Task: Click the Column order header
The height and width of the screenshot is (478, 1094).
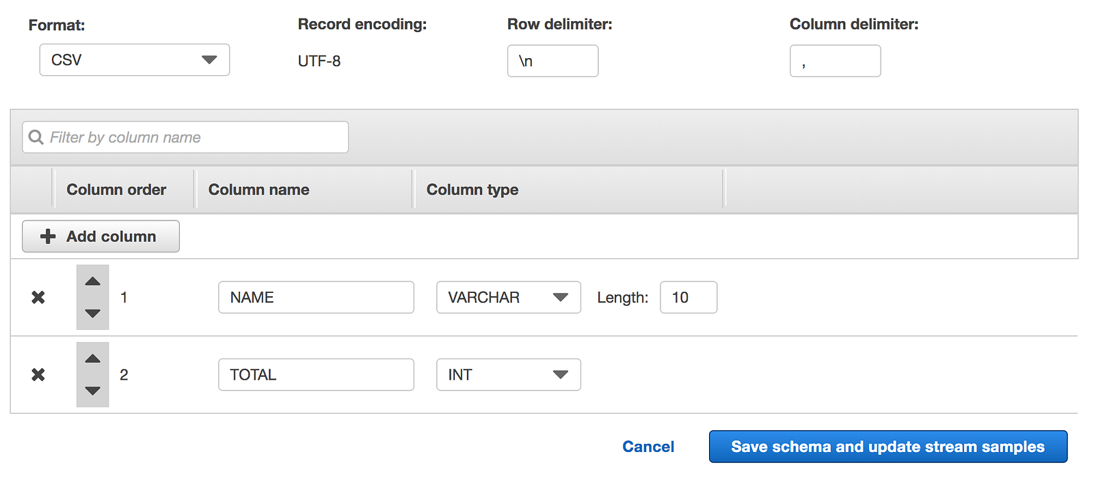Action: (x=116, y=190)
